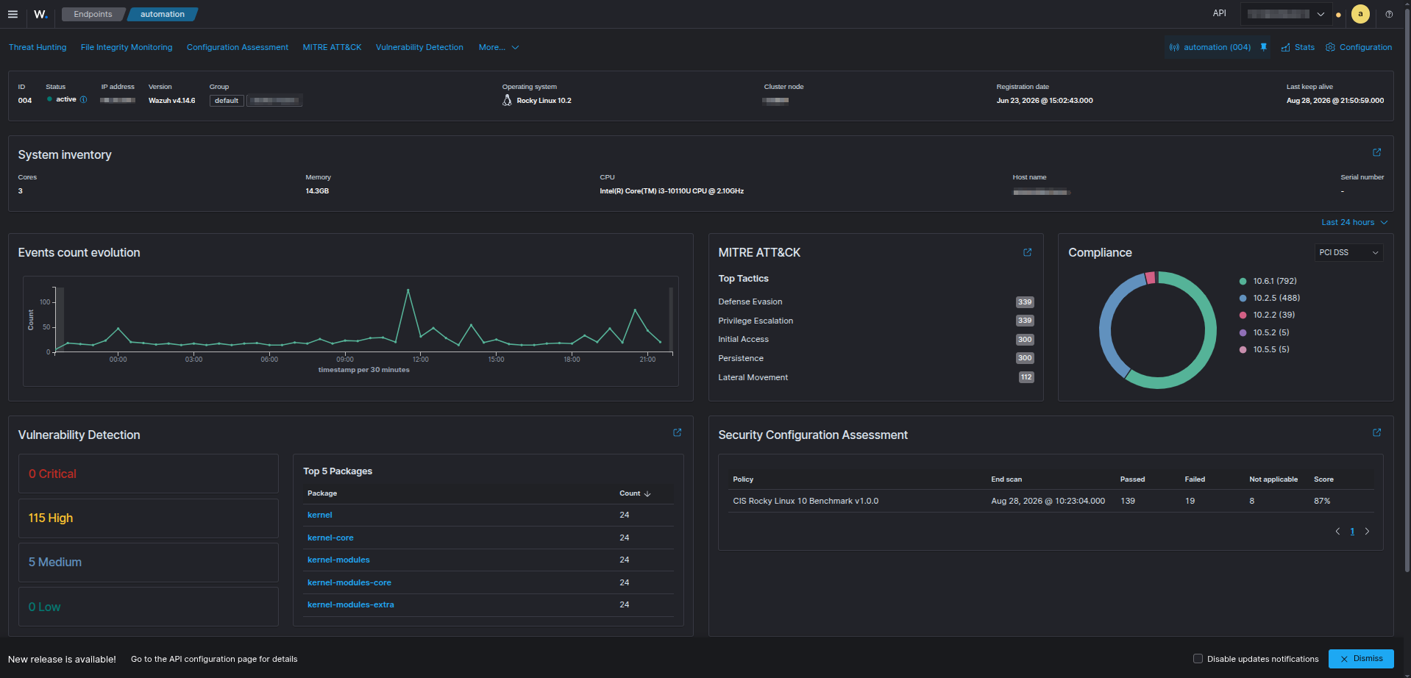Click the Initial Access tactic row

875,339
